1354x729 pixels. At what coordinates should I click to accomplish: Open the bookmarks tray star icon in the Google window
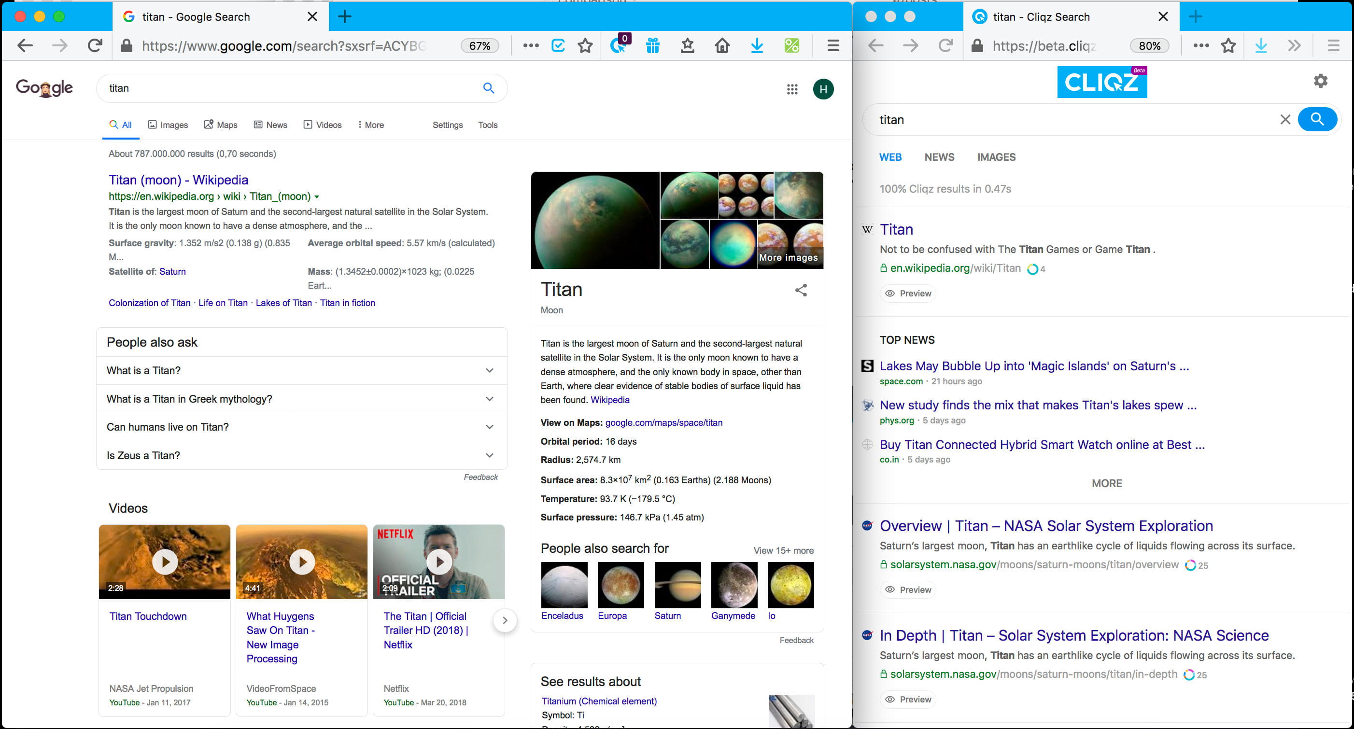[x=688, y=46]
